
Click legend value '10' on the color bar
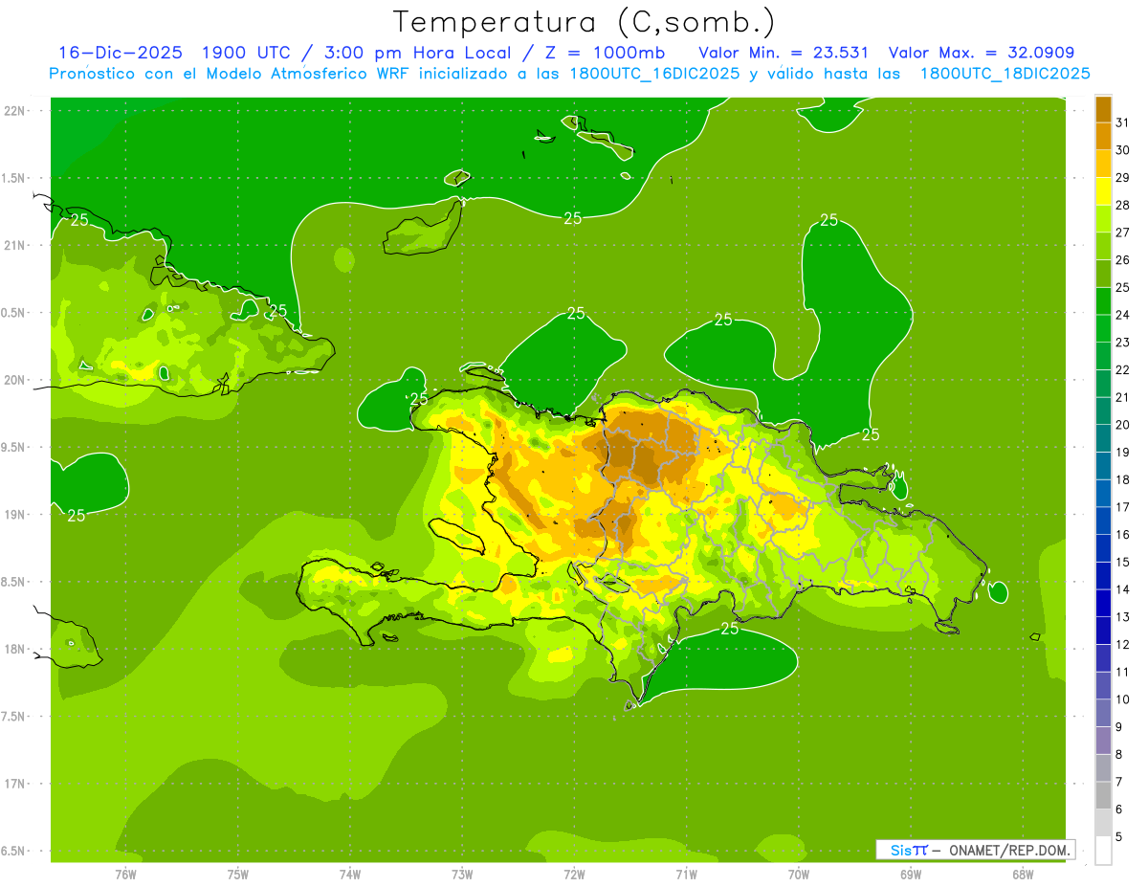1123,699
